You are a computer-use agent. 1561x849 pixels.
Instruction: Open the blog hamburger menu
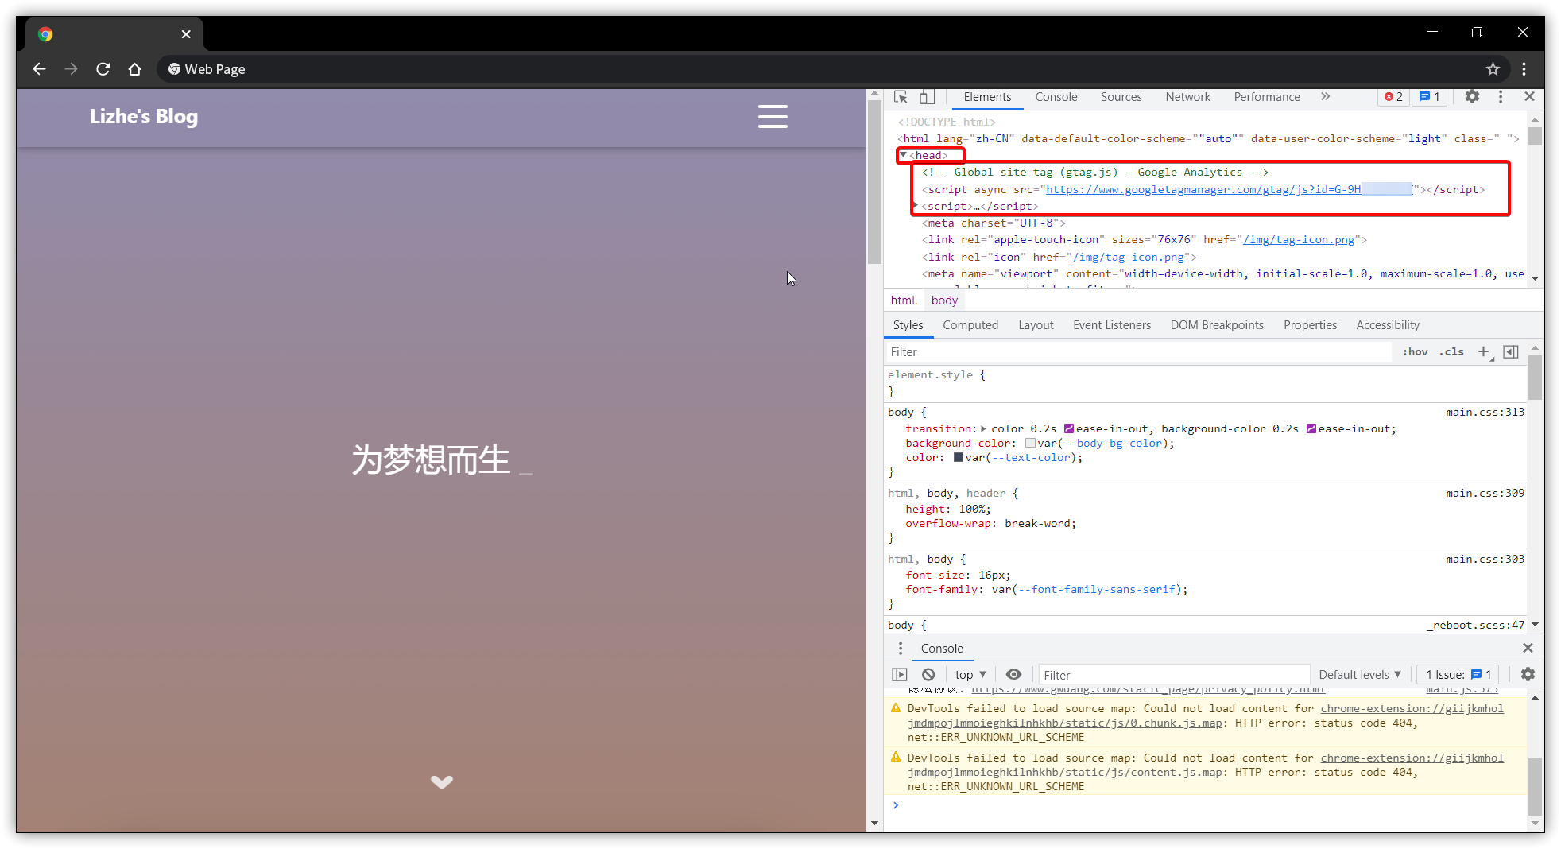pos(773,117)
